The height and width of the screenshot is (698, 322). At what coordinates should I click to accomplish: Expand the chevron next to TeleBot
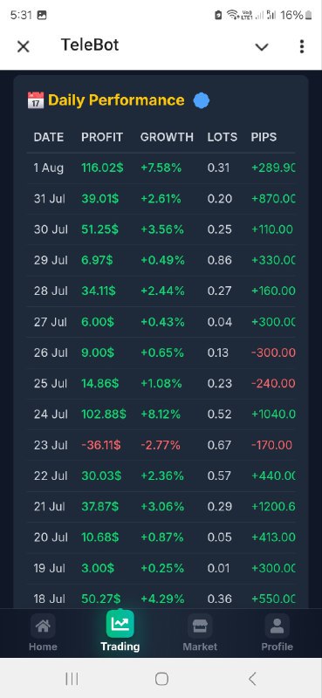point(262,47)
